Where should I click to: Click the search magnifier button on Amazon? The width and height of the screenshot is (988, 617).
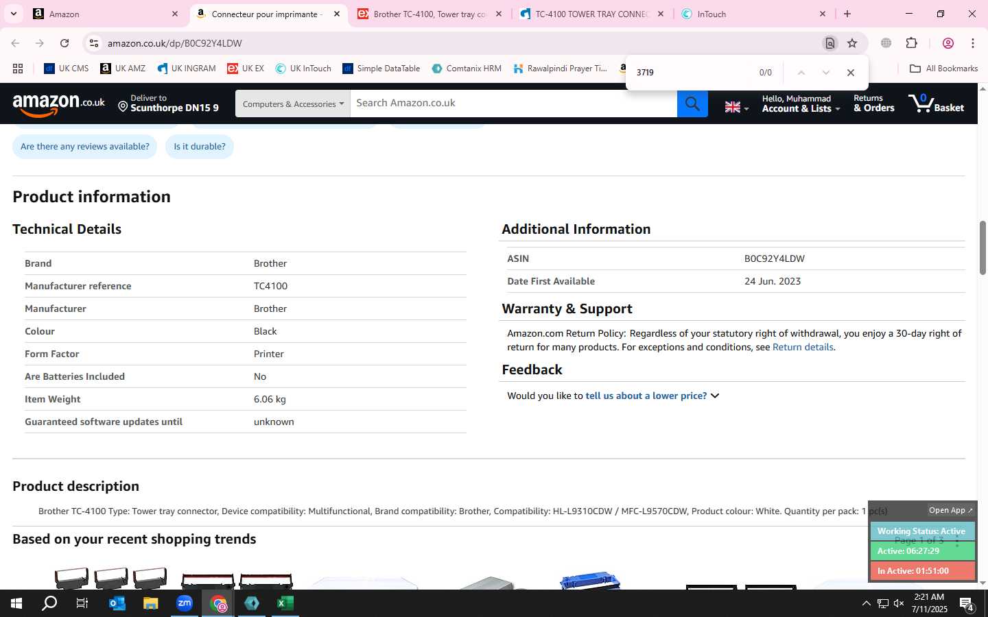692,104
